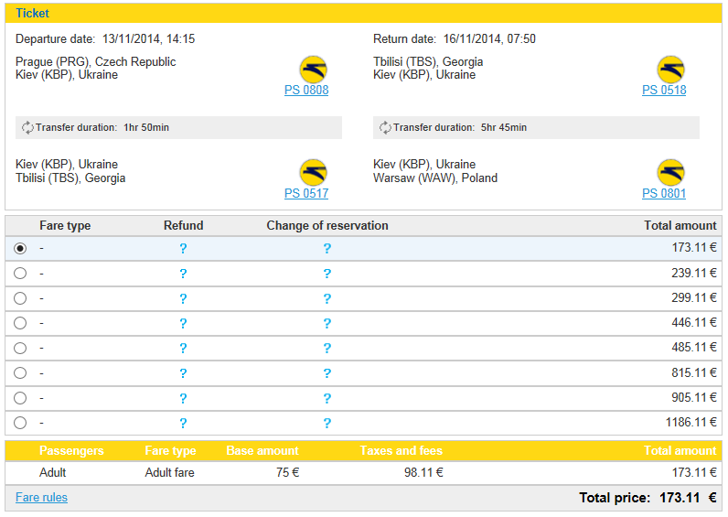
Task: Select the 485.11 € fare option
Action: coord(20,348)
